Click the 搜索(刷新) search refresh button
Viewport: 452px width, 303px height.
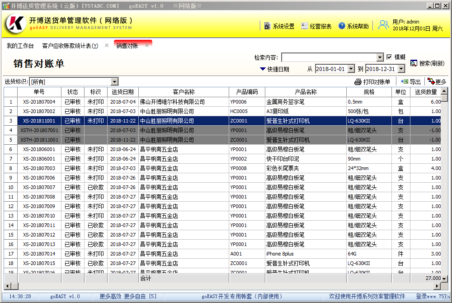pyautogui.click(x=427, y=63)
